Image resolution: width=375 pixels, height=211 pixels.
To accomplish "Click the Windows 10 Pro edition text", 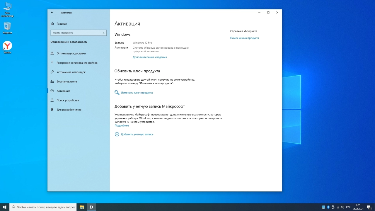I will click(142, 43).
